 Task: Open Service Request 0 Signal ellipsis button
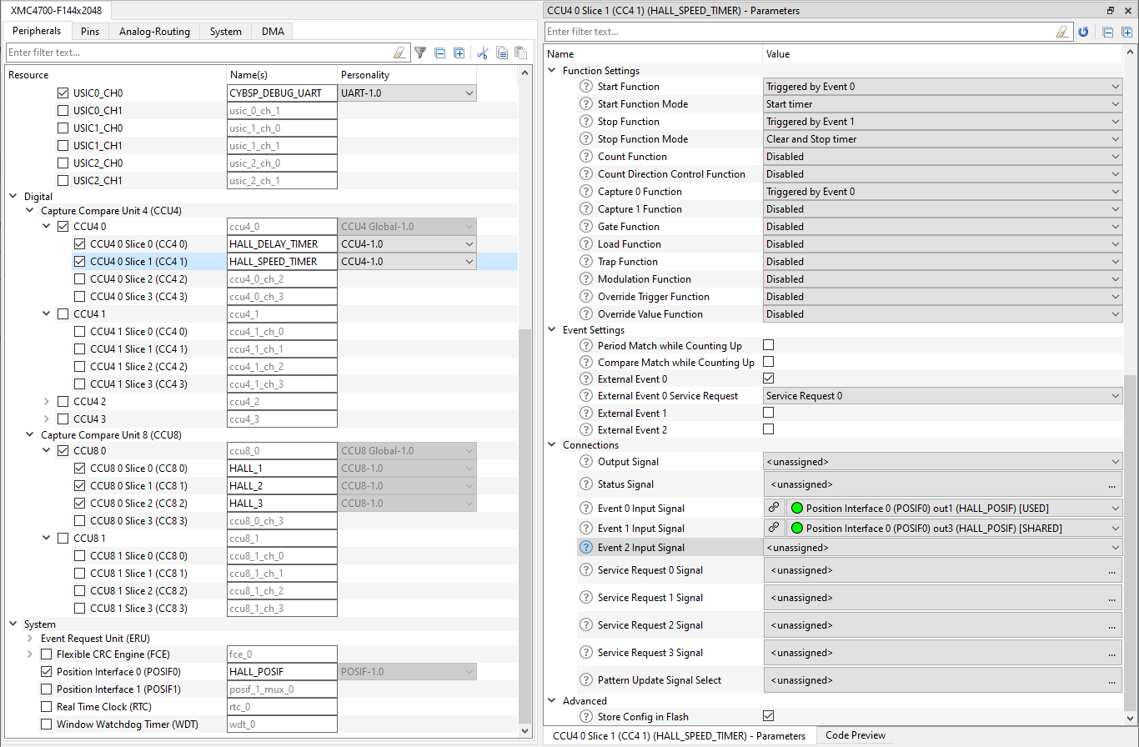pyautogui.click(x=1112, y=571)
